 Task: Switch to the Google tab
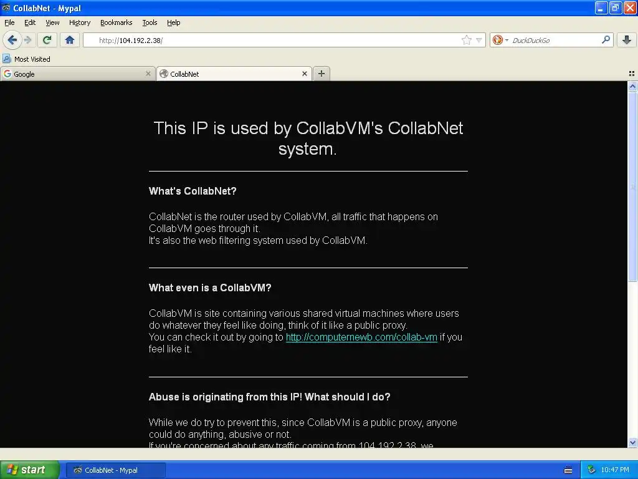pyautogui.click(x=77, y=74)
